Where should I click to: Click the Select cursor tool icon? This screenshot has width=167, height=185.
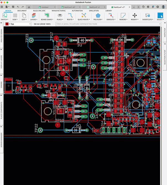click(160, 15)
